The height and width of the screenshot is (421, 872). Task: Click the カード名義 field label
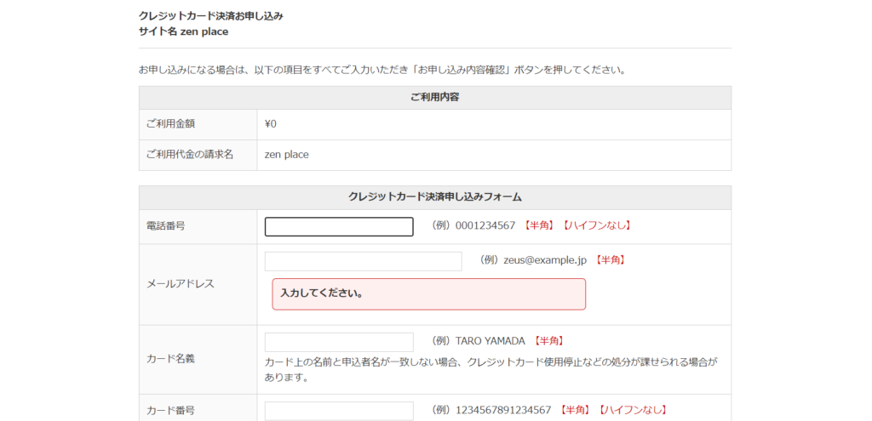170,359
